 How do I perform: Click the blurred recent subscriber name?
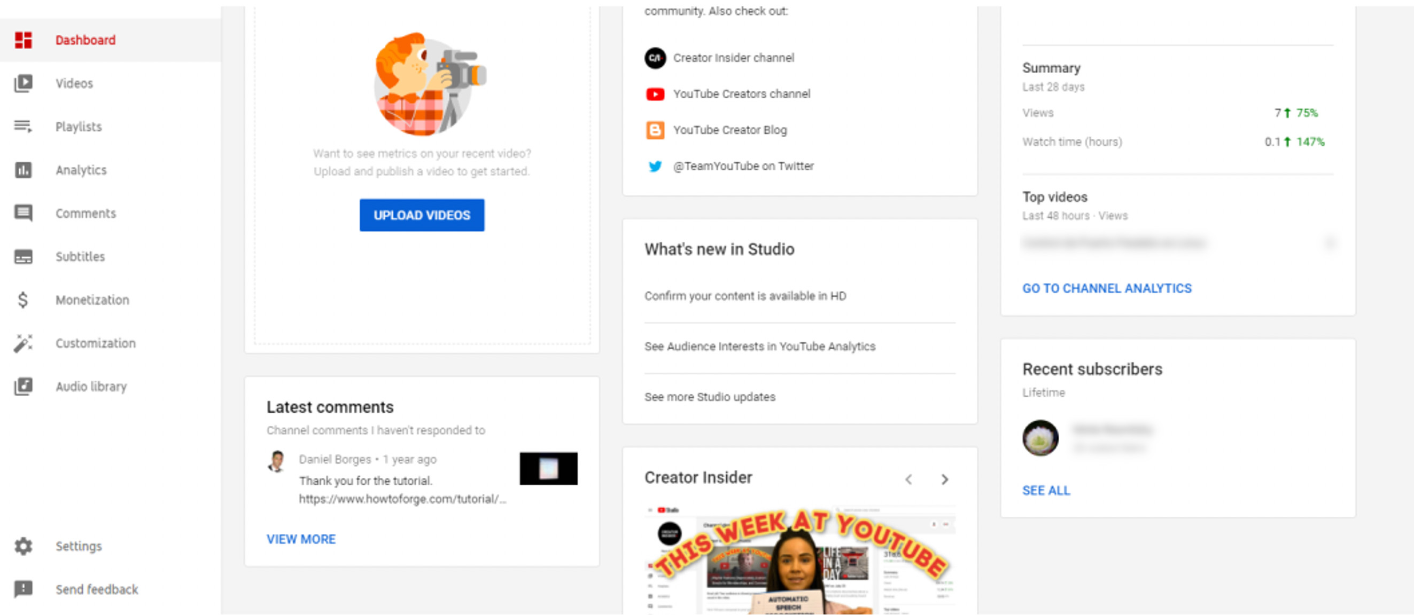coord(1112,430)
